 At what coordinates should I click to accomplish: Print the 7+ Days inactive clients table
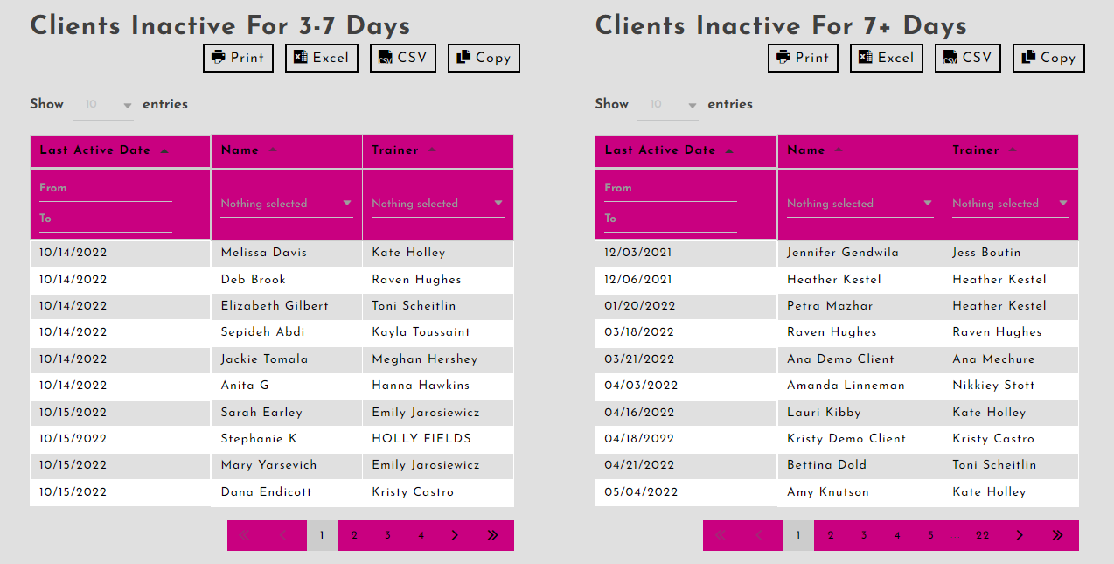[x=803, y=59]
